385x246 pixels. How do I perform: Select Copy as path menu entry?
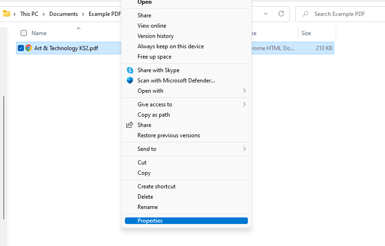154,115
